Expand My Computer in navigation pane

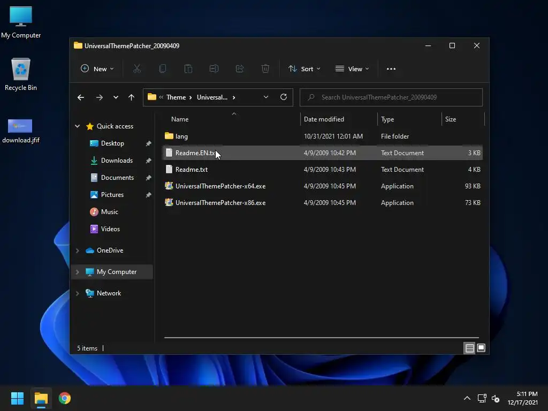point(77,272)
